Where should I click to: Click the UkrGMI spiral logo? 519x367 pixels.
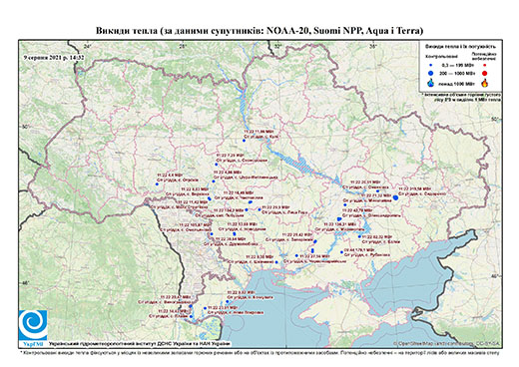33,325
